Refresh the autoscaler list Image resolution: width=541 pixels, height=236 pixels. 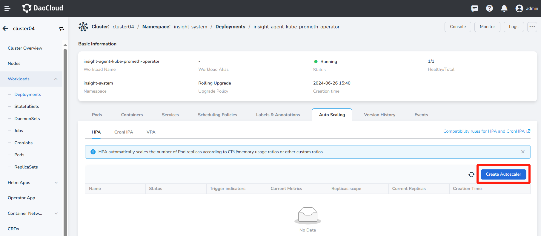click(x=471, y=174)
